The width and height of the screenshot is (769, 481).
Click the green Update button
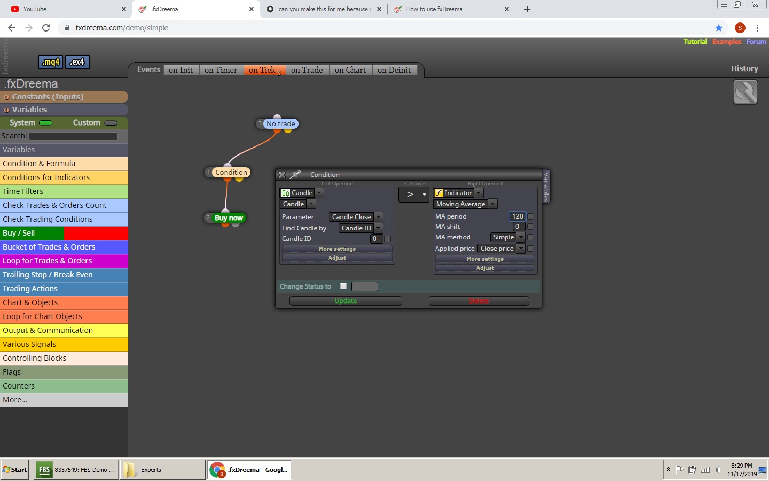click(x=346, y=301)
